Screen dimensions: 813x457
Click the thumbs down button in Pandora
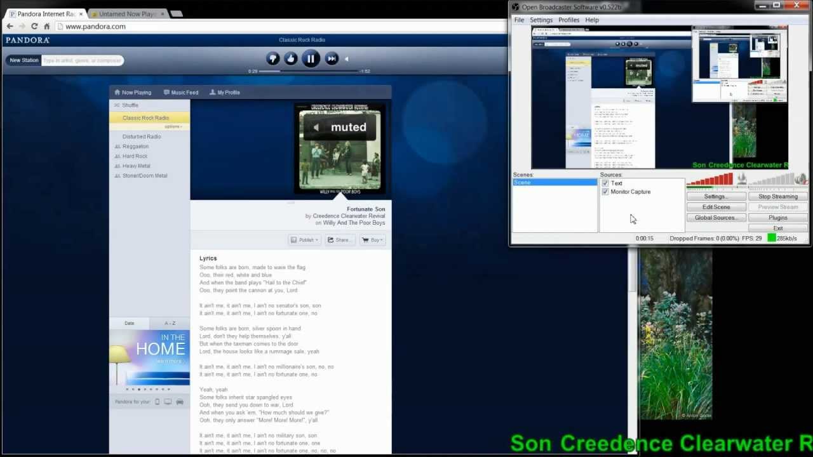pos(272,59)
